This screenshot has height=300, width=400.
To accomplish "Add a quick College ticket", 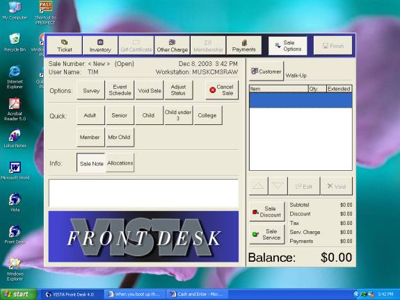I will tap(208, 115).
